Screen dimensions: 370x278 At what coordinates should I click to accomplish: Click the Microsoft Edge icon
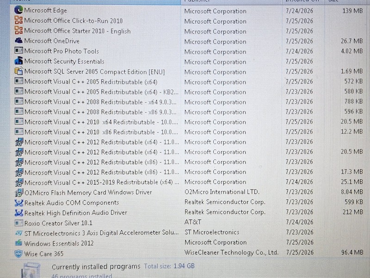[x=18, y=10]
